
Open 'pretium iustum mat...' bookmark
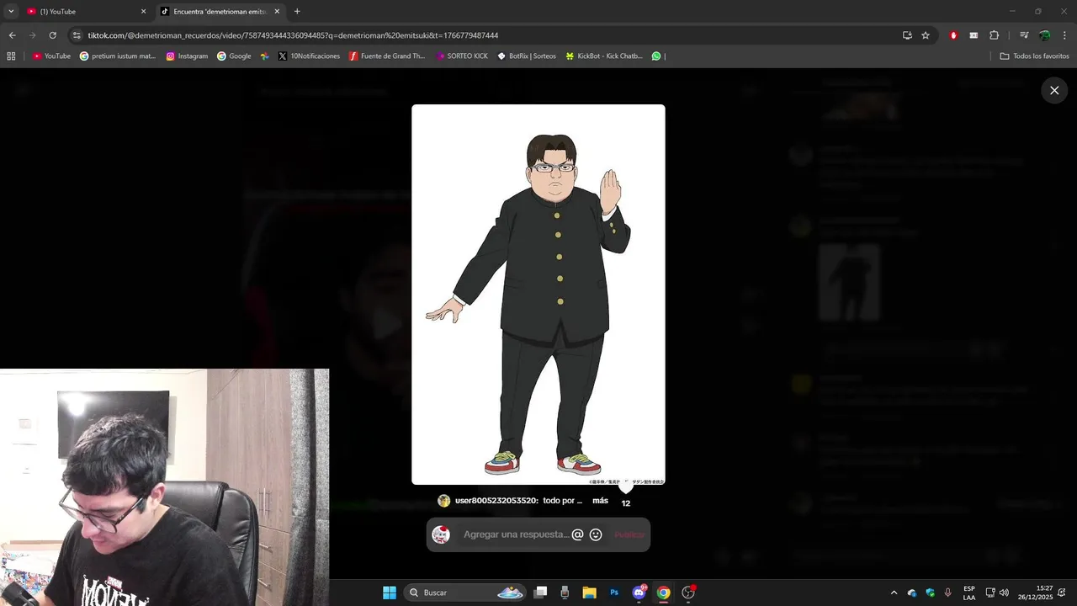click(x=118, y=56)
